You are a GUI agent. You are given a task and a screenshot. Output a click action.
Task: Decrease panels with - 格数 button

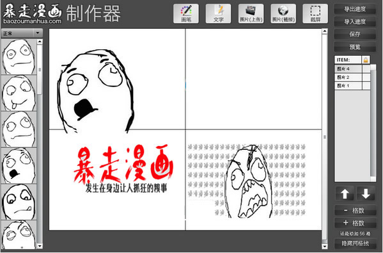(355, 211)
